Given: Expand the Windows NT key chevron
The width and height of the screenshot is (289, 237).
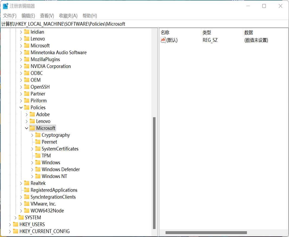Looking at the screenshot, I should tap(32, 176).
